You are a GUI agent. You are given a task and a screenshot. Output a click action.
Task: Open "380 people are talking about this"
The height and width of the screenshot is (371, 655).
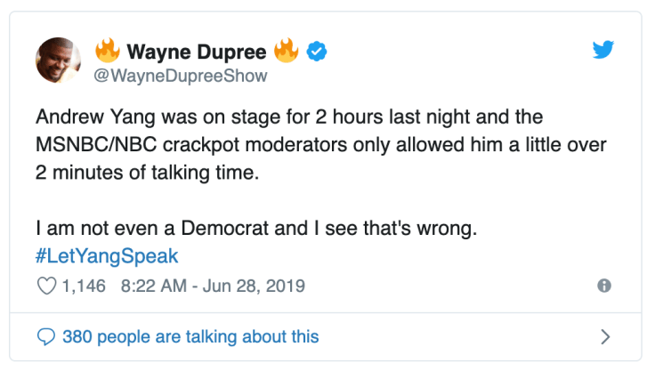tap(190, 337)
